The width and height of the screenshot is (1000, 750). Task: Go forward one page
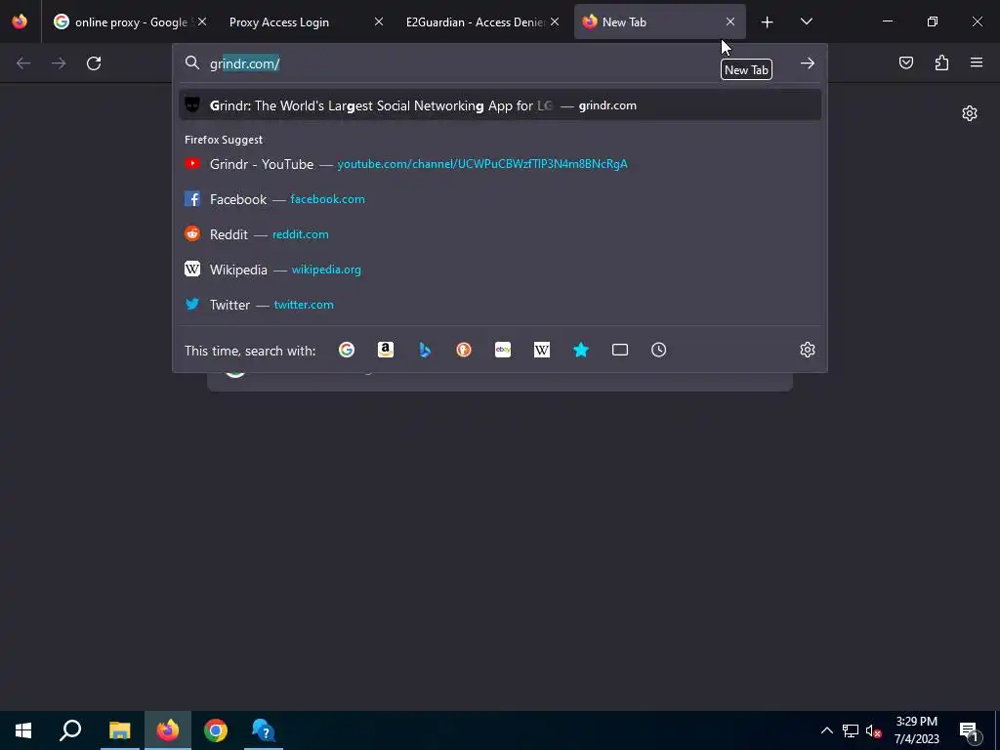click(x=59, y=63)
